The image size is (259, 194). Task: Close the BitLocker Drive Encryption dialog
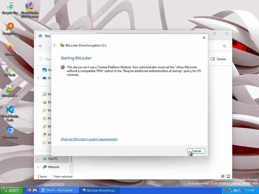point(204,38)
